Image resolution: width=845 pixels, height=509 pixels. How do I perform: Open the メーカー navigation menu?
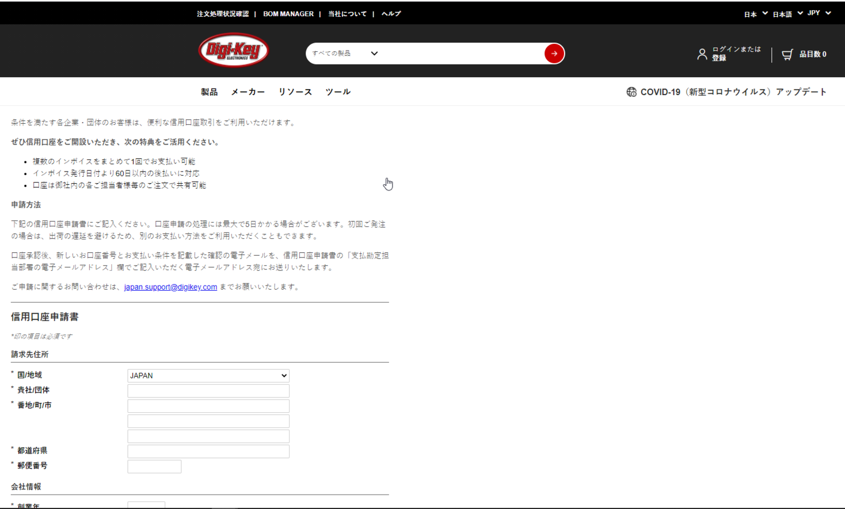click(x=248, y=91)
